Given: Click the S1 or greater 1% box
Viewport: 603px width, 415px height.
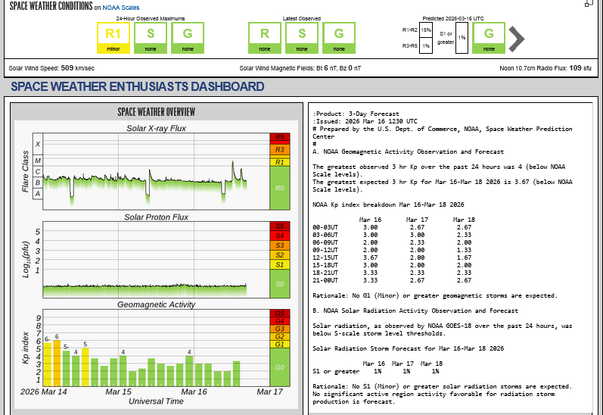Looking at the screenshot, I should 462,38.
